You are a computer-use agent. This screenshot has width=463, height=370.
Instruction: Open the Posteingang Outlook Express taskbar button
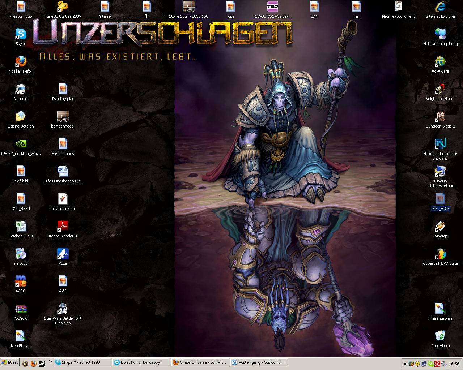click(258, 362)
